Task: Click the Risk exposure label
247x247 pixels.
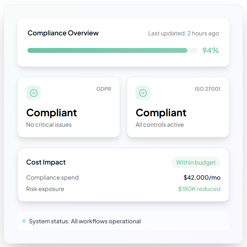Action: (45, 189)
